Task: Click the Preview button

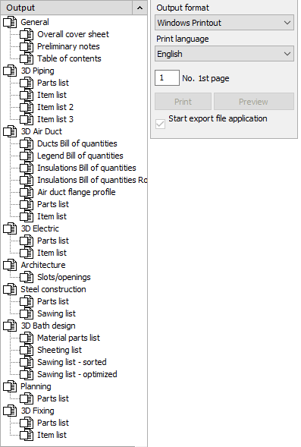Action: pos(254,102)
